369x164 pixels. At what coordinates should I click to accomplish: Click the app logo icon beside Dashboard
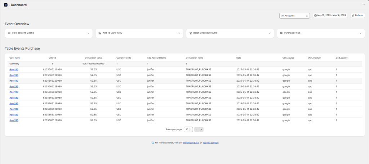6,5
